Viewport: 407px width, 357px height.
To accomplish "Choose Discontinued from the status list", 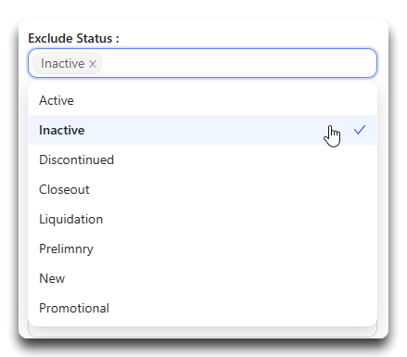I will click(202, 159).
